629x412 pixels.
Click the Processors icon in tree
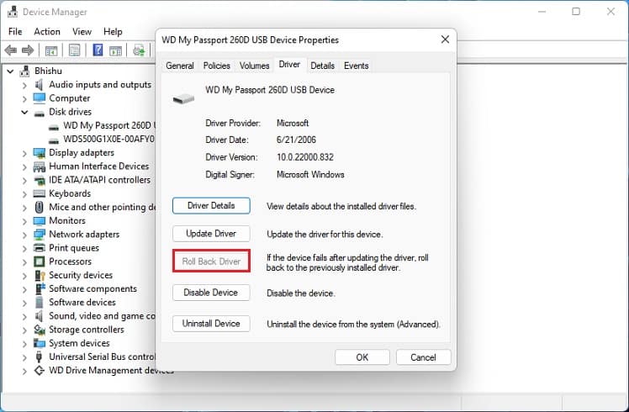[39, 261]
